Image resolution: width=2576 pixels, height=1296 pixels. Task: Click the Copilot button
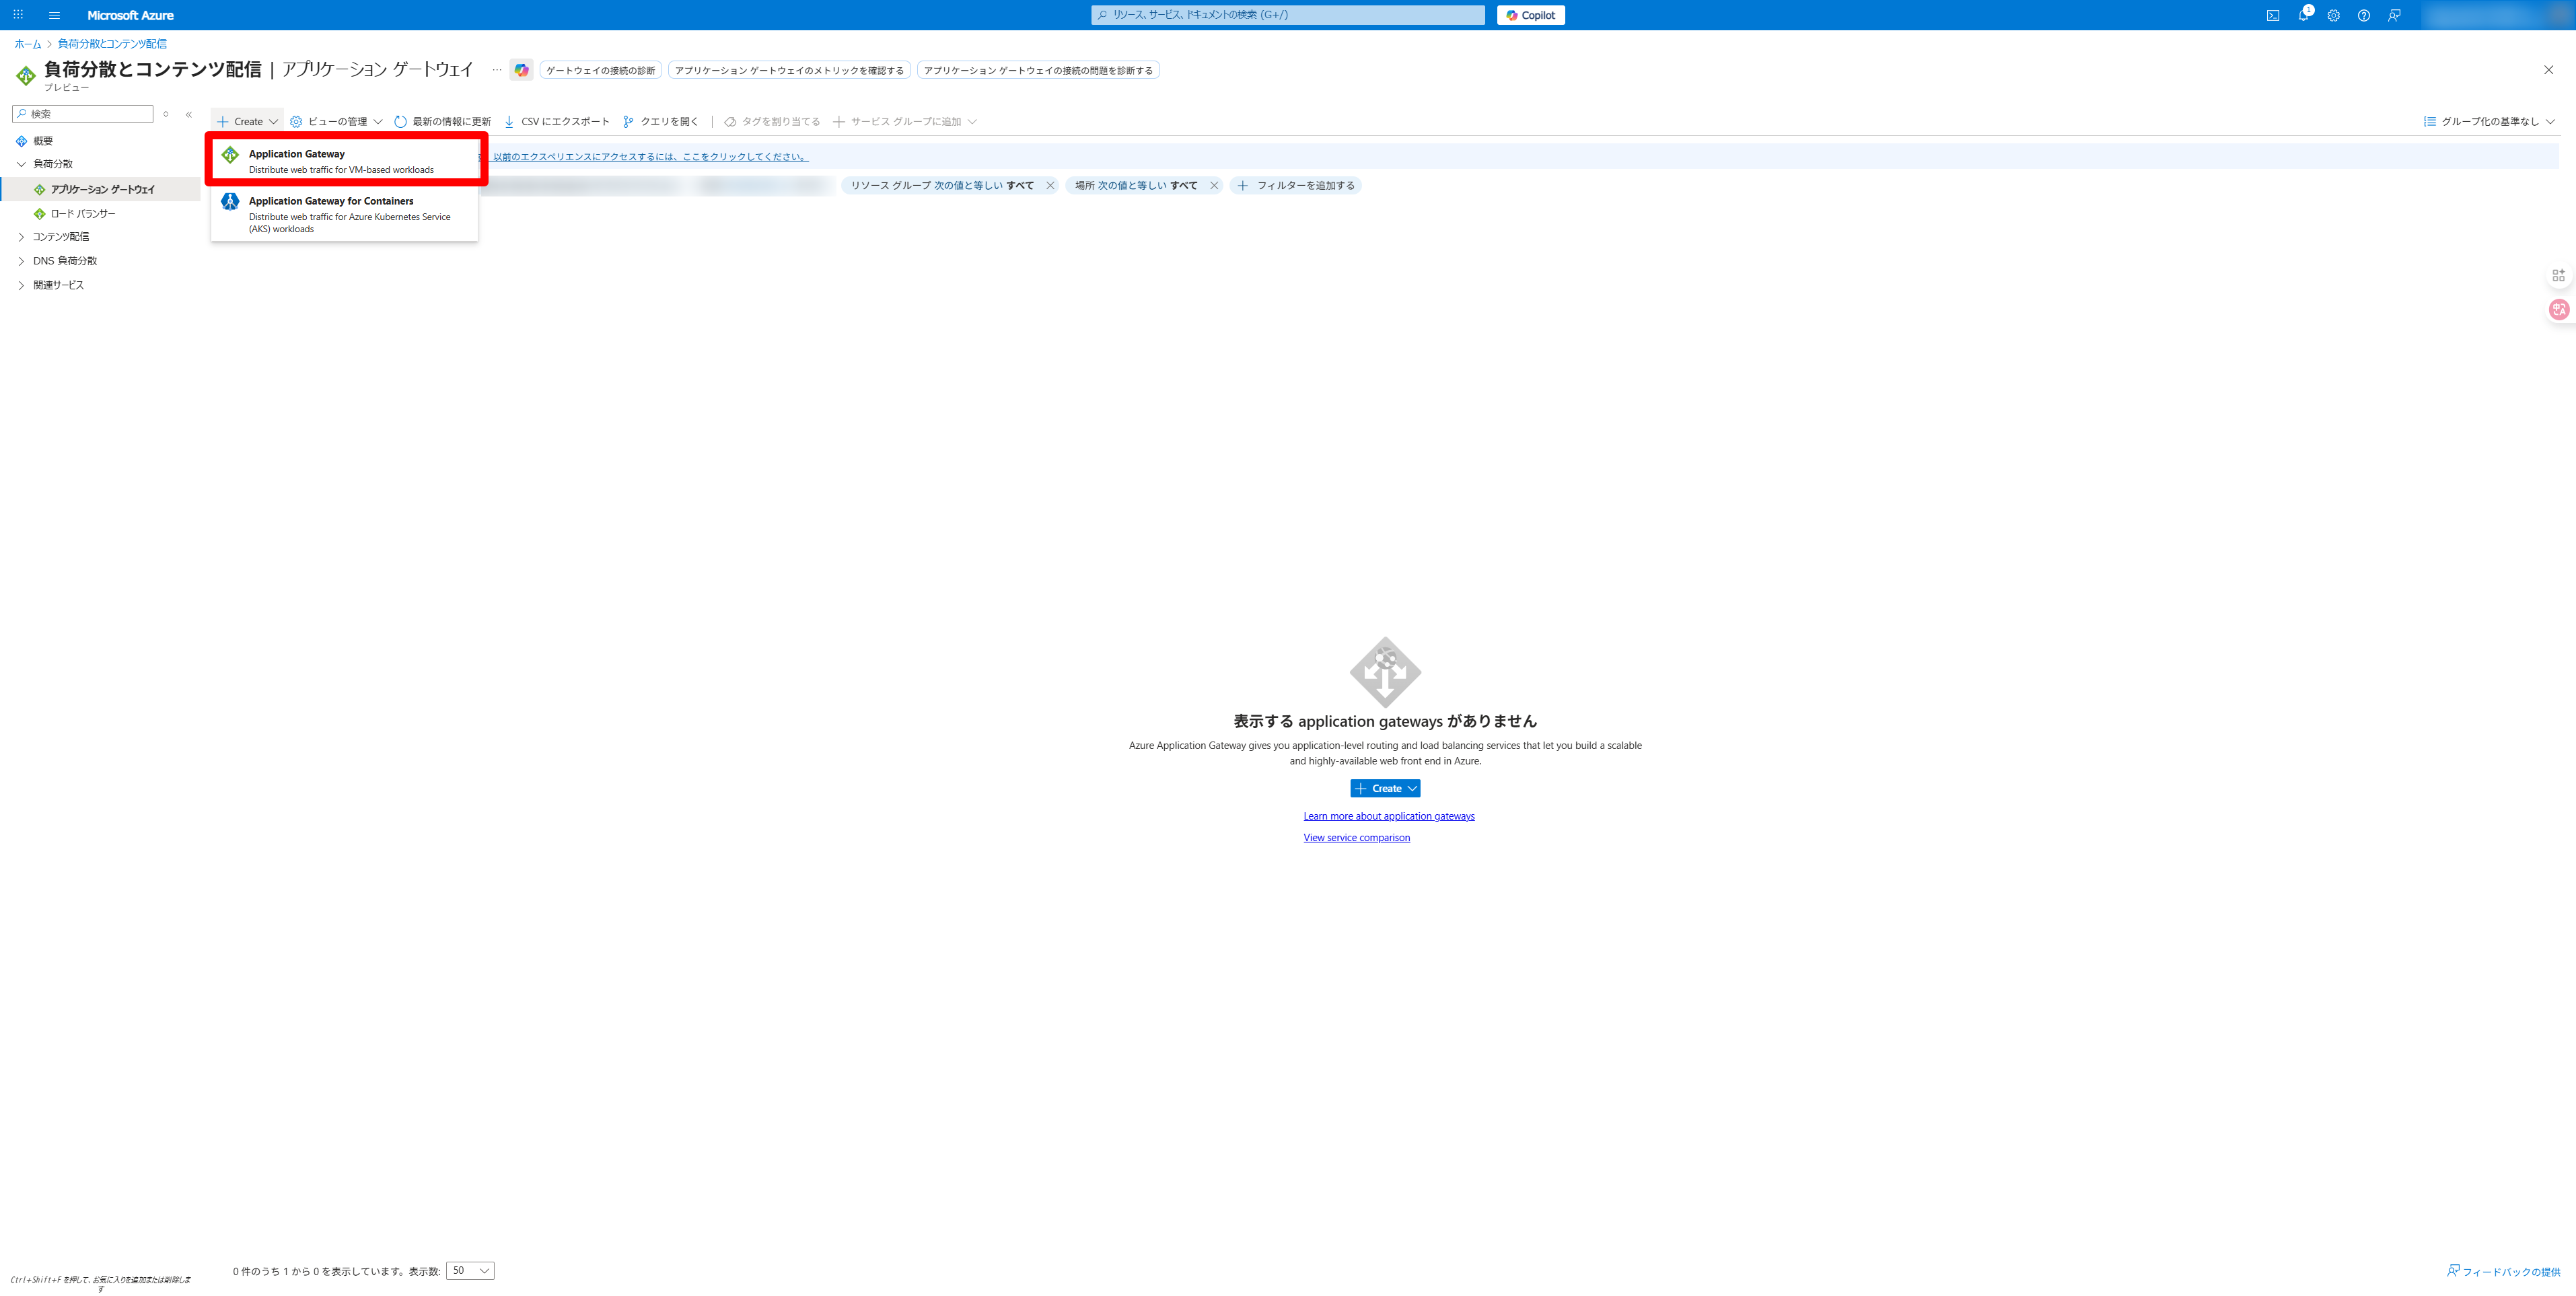[1530, 15]
